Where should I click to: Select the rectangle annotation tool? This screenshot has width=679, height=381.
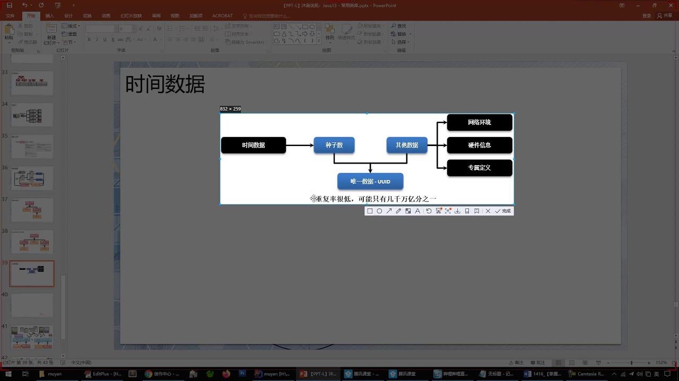370,211
